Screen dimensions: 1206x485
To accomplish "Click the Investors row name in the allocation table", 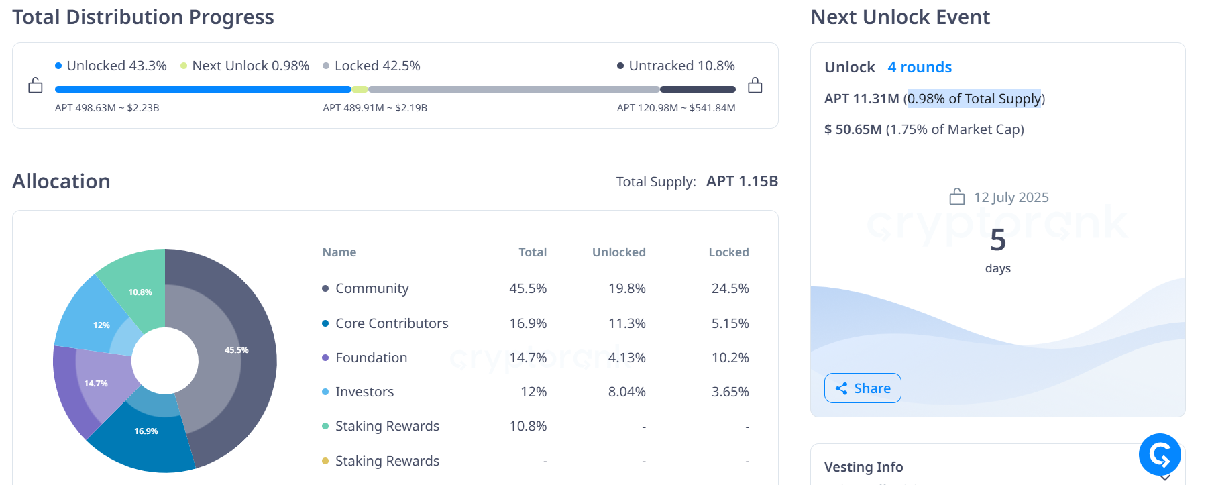I will 364,392.
